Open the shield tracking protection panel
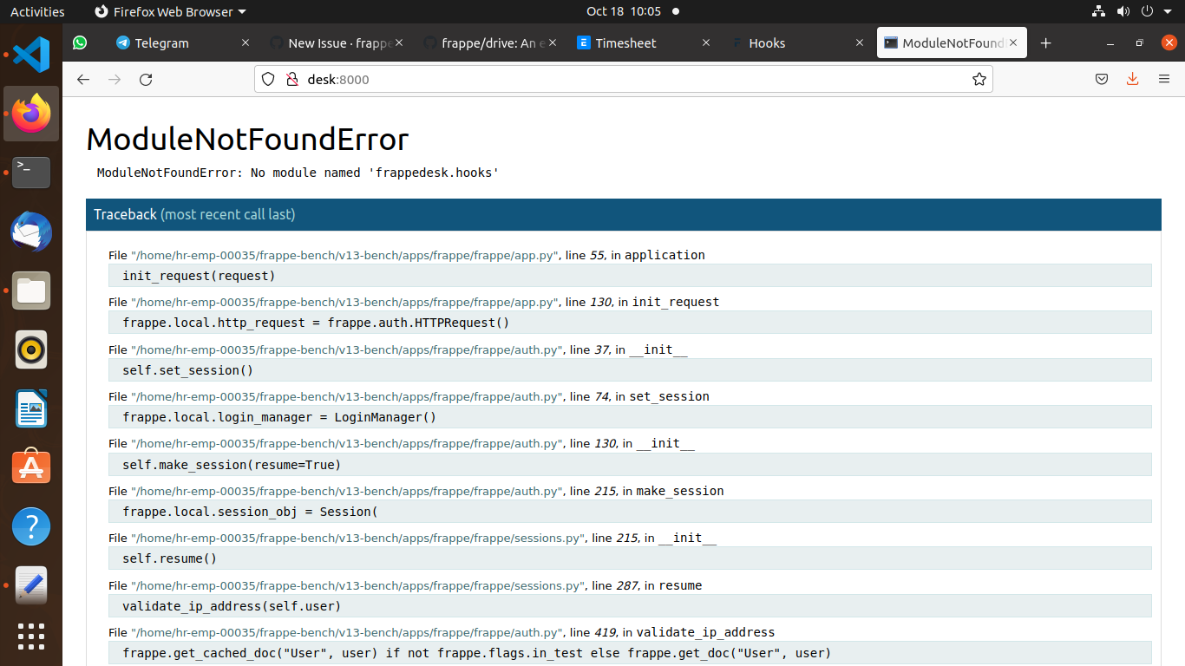The width and height of the screenshot is (1185, 666). pos(267,79)
